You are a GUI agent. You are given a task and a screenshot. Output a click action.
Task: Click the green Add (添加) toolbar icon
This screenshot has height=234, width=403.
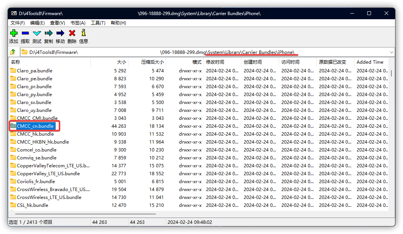click(x=14, y=33)
